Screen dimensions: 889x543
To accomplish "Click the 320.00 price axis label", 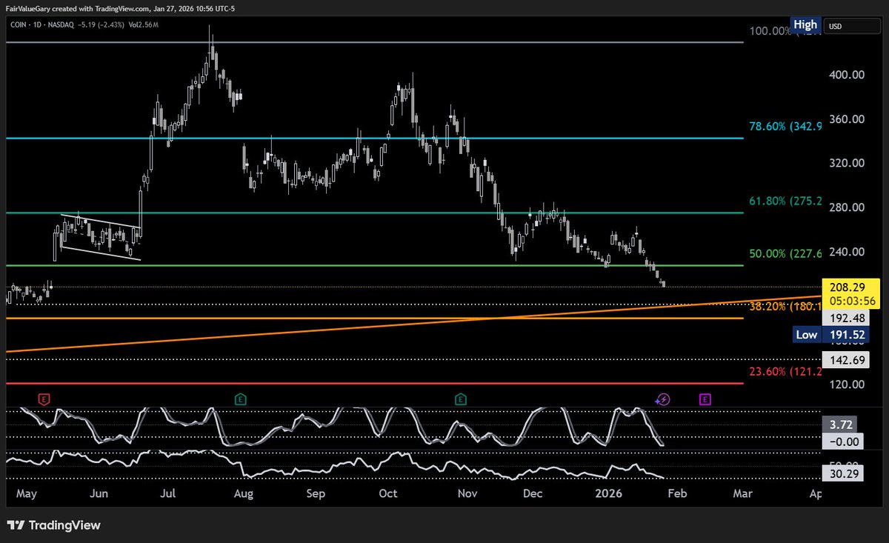I will tap(847, 163).
